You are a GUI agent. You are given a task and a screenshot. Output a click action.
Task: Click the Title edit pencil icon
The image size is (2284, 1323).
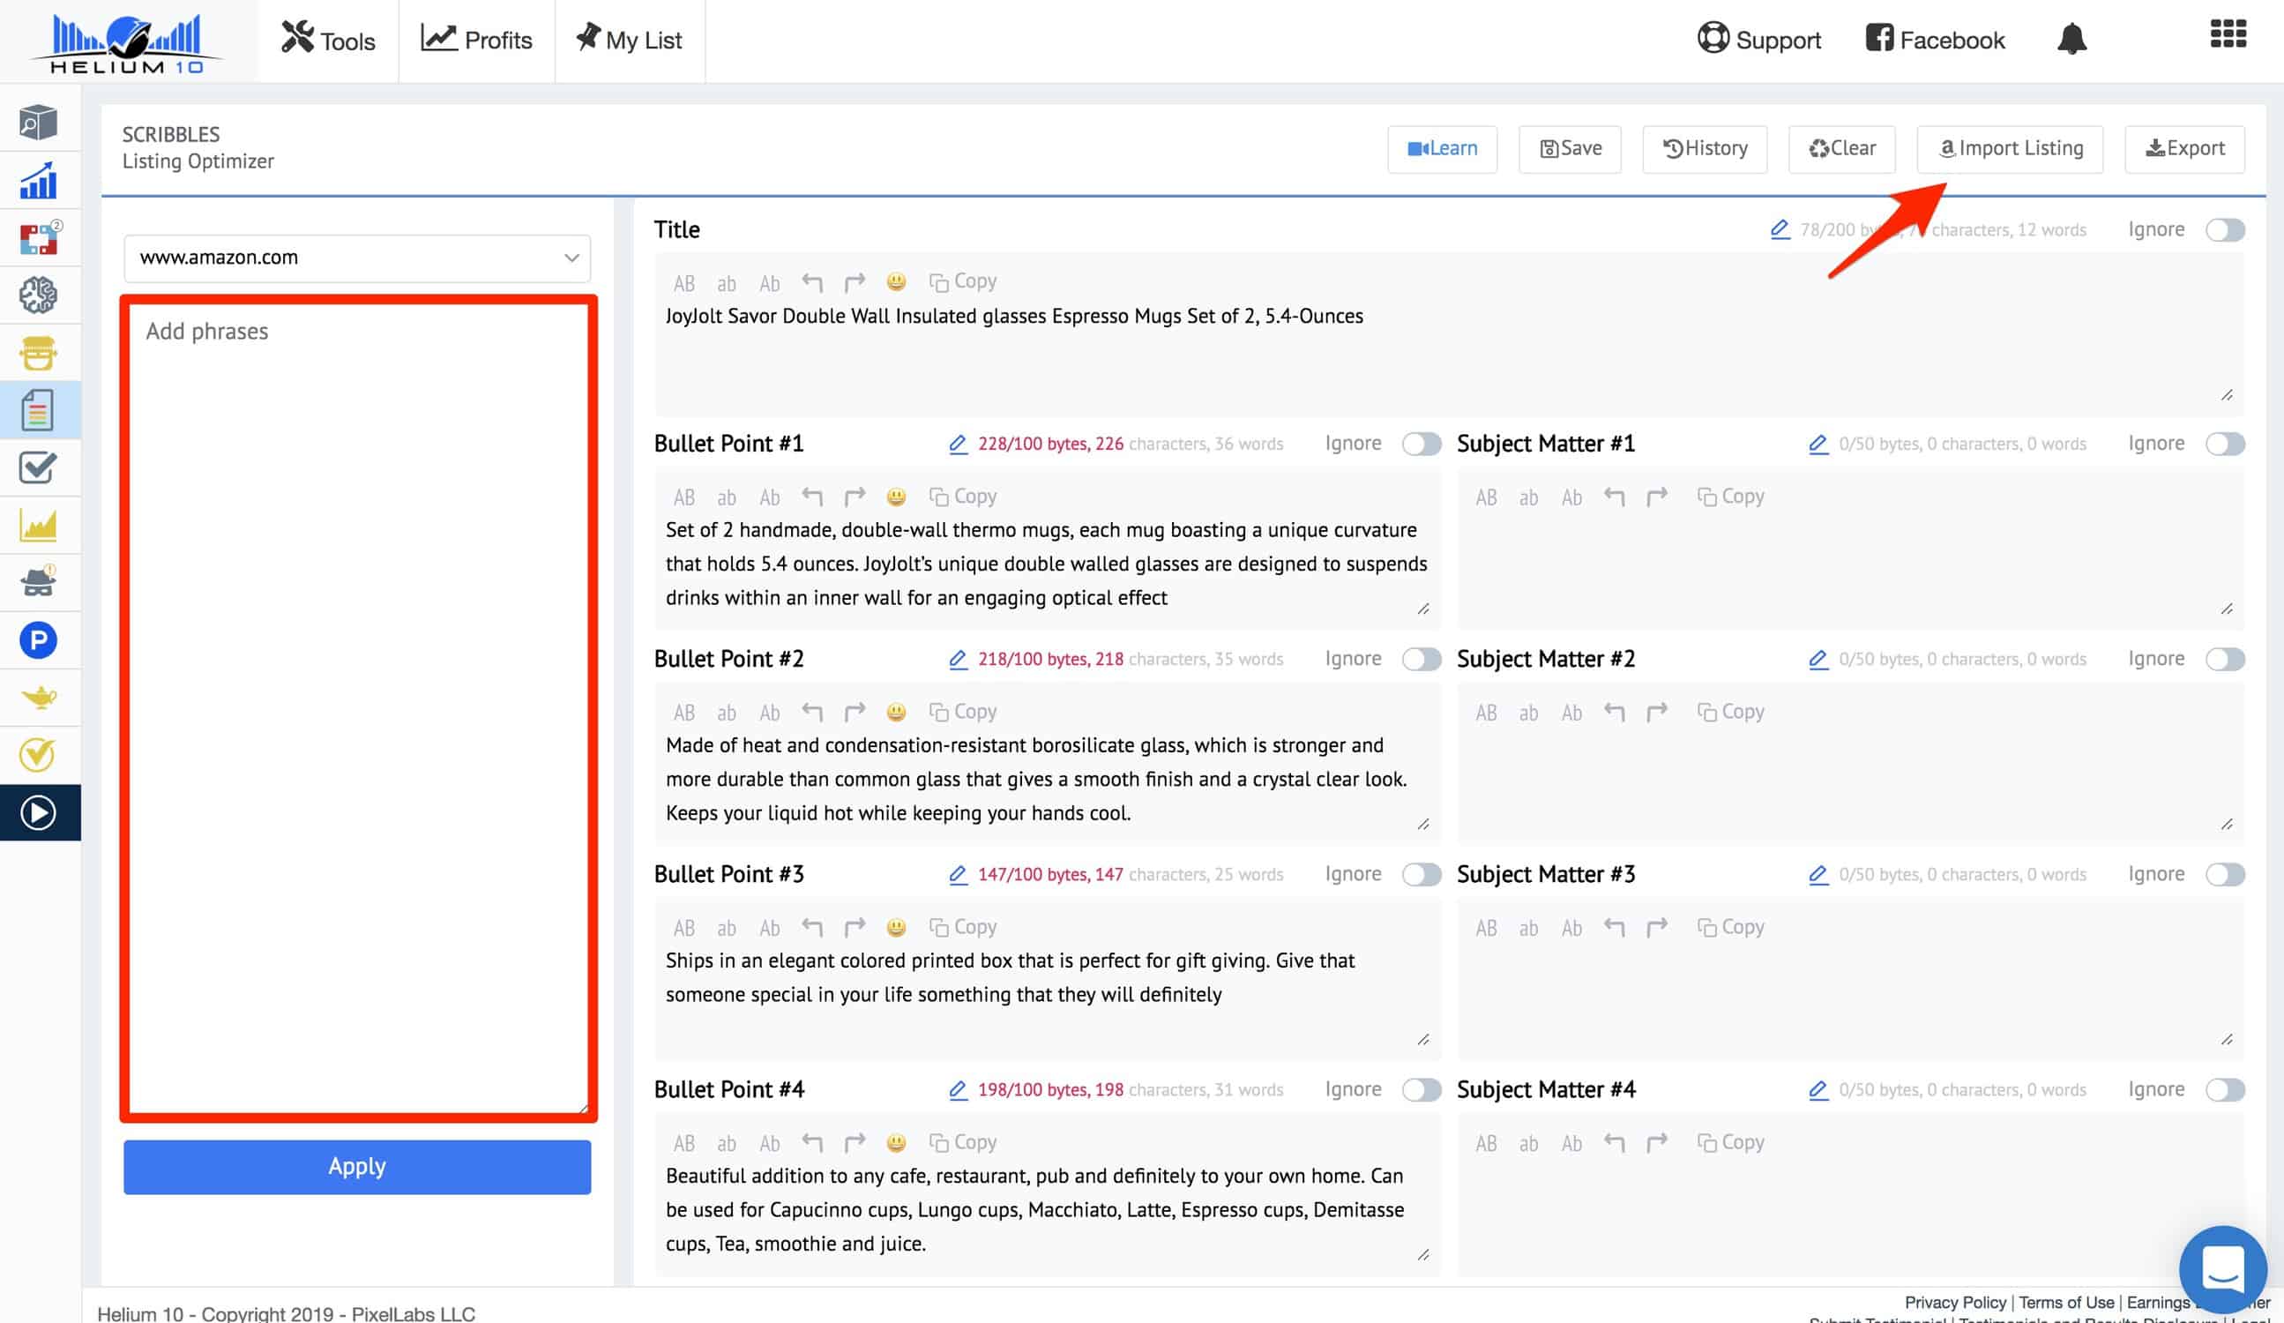coord(1780,229)
